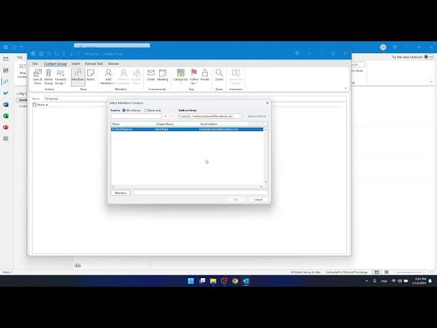437x328 pixels.
Task: Switch to the Review tab
Action: pyautogui.click(x=113, y=64)
